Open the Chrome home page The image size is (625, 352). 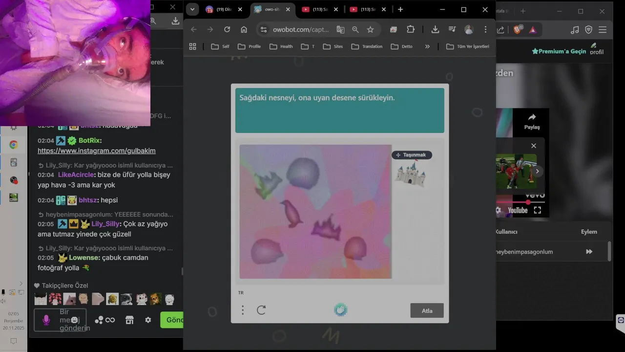pos(244,29)
